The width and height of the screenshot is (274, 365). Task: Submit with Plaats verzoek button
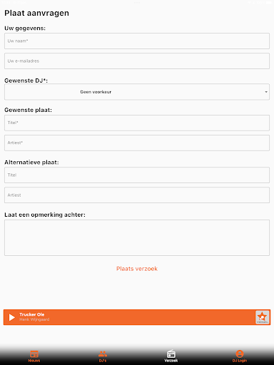coord(137,269)
